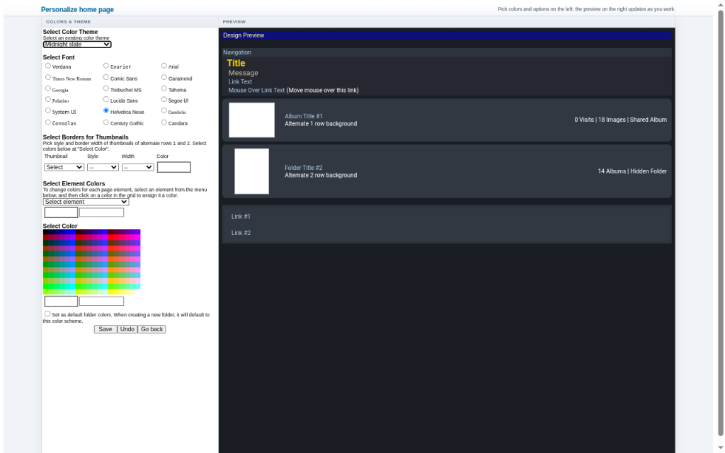Select Times New Roman font
The height and width of the screenshot is (453, 725).
point(48,77)
